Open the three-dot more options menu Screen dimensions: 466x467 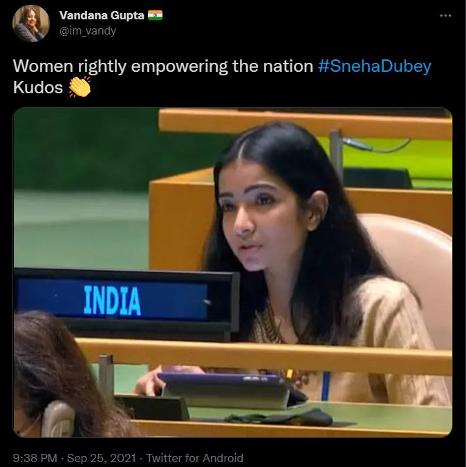445,15
